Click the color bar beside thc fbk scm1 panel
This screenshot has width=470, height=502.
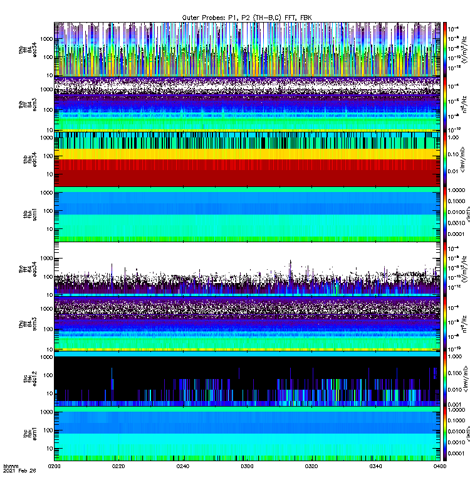(445, 434)
